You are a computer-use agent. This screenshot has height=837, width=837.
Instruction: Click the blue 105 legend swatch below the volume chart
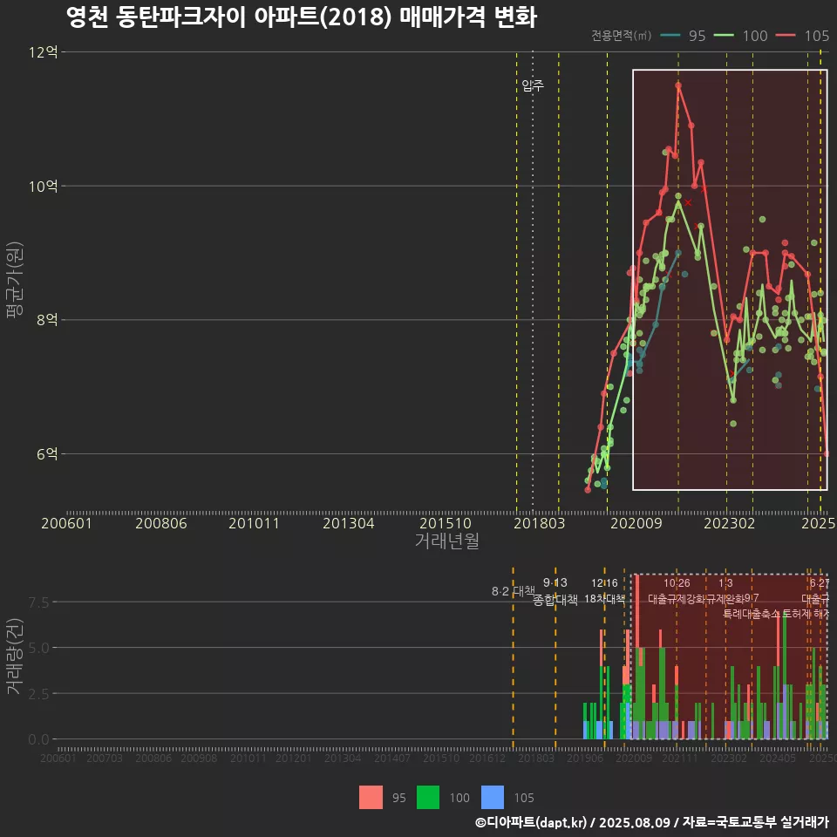coord(492,798)
